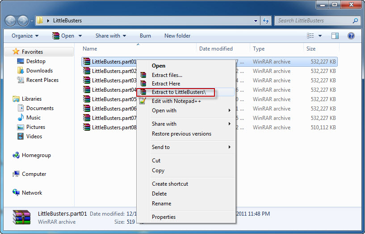Click 510,112 KB size of part08
The width and height of the screenshot is (365, 234).
click(x=323, y=128)
